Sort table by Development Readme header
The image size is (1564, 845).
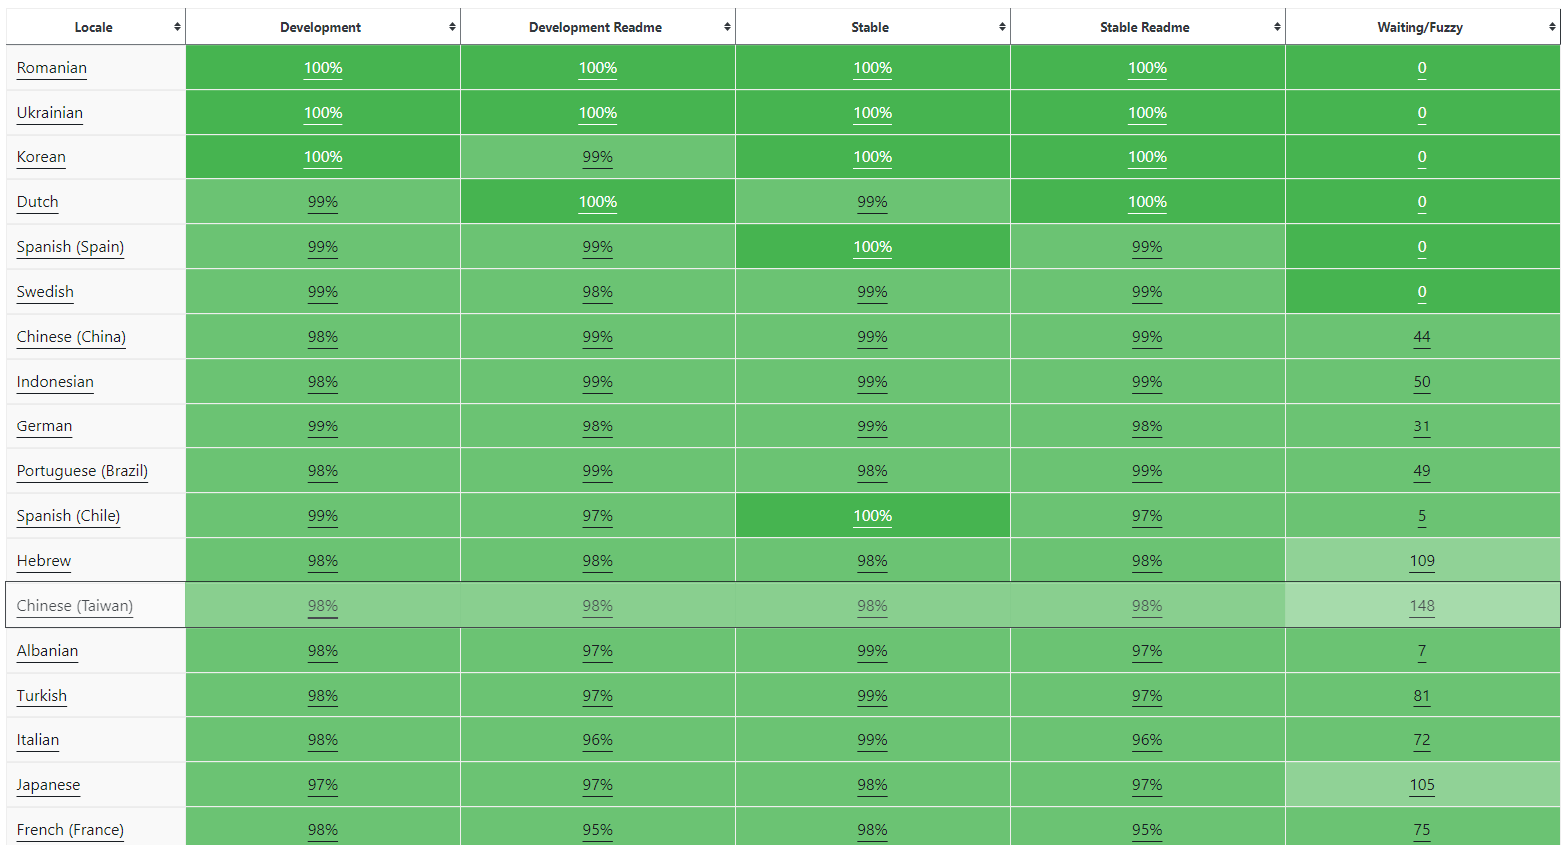[x=597, y=27]
